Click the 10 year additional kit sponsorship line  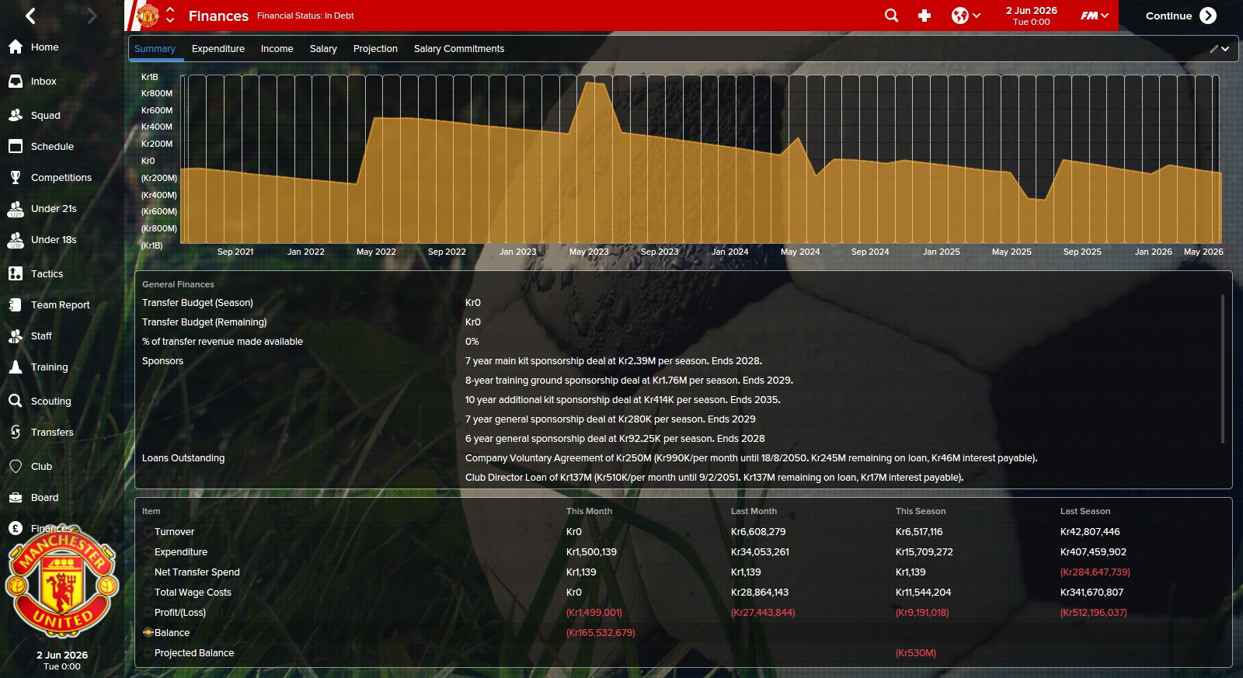point(623,400)
